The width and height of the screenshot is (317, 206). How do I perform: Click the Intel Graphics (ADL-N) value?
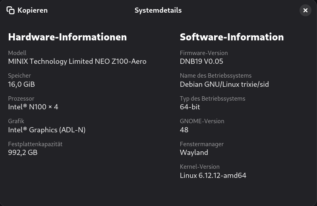click(x=46, y=130)
